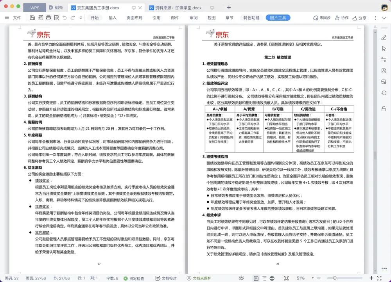Click the zoom slider handle
The width and height of the screenshot is (391, 282).
point(335,278)
